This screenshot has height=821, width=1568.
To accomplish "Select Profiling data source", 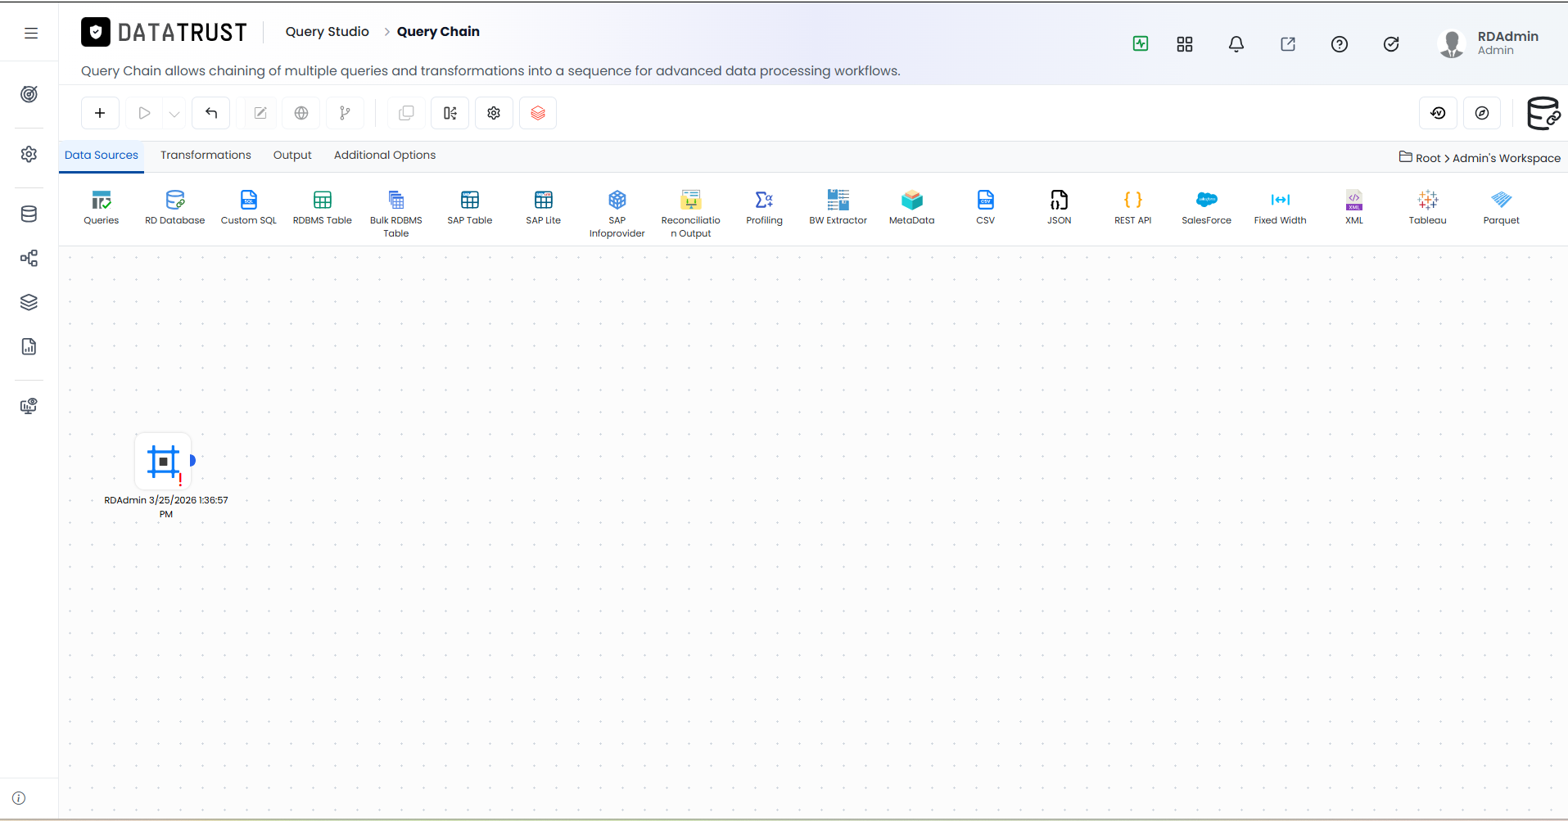I will pyautogui.click(x=765, y=208).
